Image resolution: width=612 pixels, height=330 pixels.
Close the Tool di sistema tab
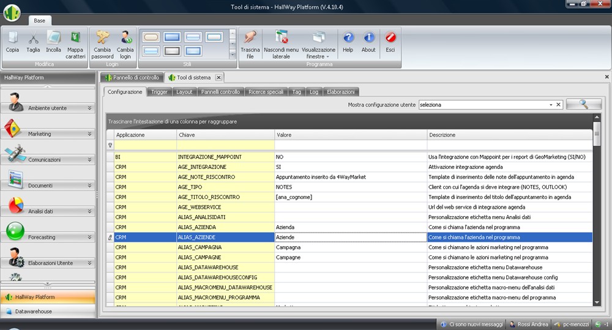coord(218,77)
